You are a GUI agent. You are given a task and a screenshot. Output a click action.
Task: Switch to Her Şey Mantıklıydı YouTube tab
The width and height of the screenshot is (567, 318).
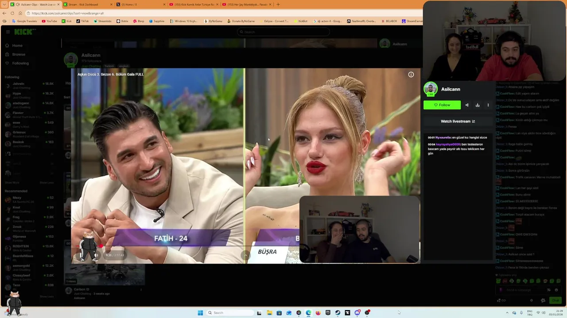point(246,4)
